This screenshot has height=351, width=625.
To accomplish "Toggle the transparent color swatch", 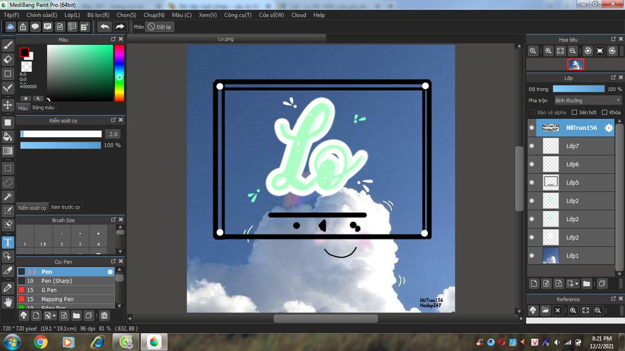I will (26, 66).
